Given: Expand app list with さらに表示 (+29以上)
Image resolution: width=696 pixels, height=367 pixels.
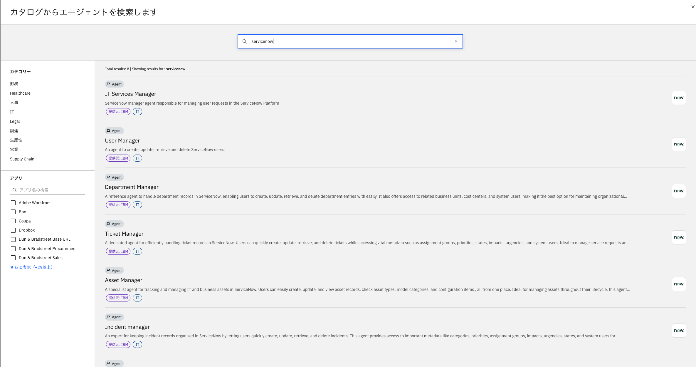Looking at the screenshot, I should point(31,267).
